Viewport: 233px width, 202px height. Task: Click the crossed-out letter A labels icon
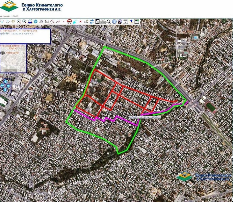120,22
